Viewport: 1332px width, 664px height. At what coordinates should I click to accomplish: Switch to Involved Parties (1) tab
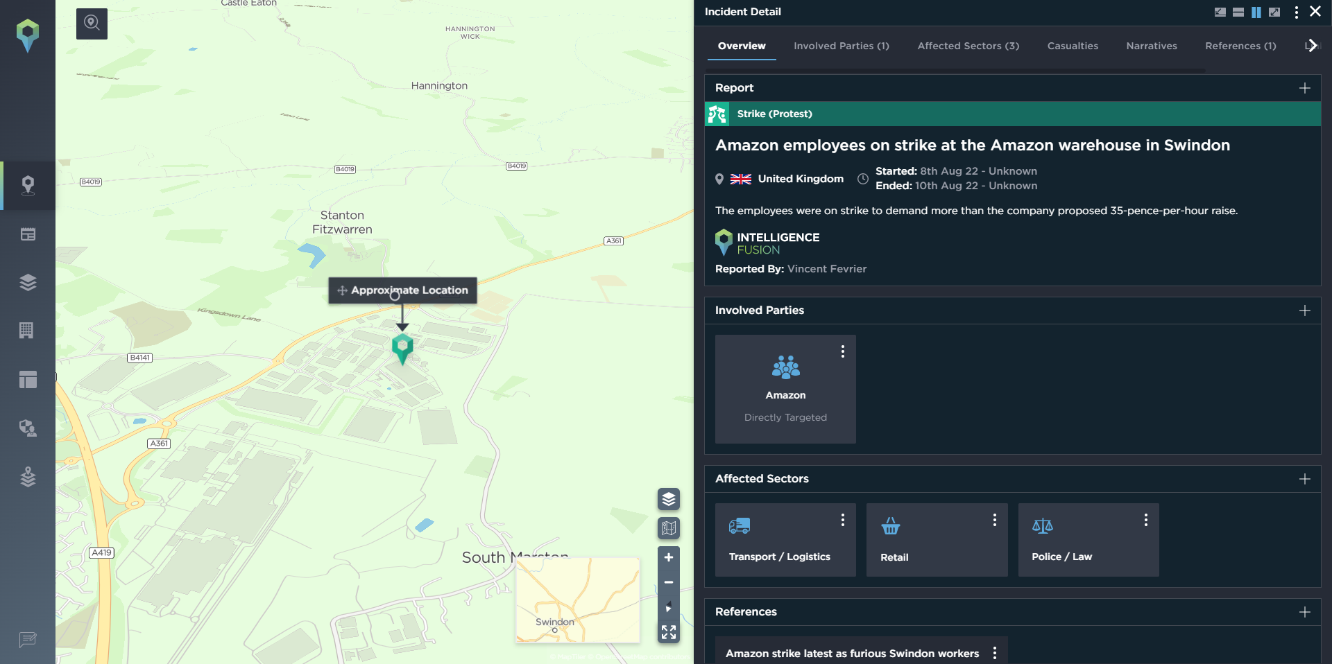click(842, 46)
